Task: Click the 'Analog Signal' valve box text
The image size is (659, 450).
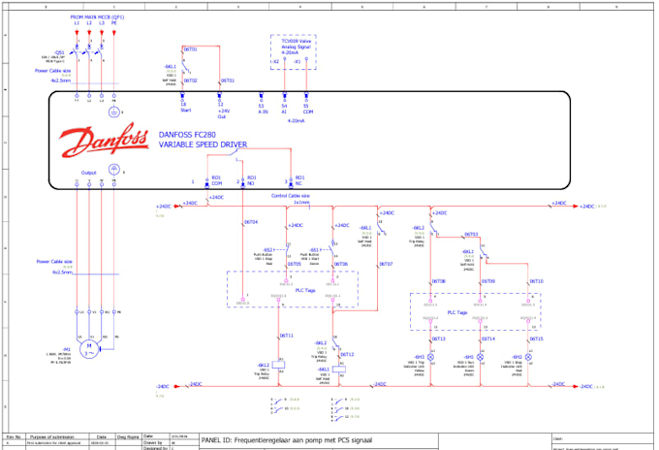Action: click(x=296, y=48)
